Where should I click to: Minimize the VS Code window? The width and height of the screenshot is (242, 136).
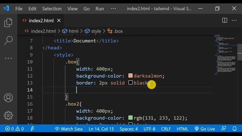(x=200, y=8)
